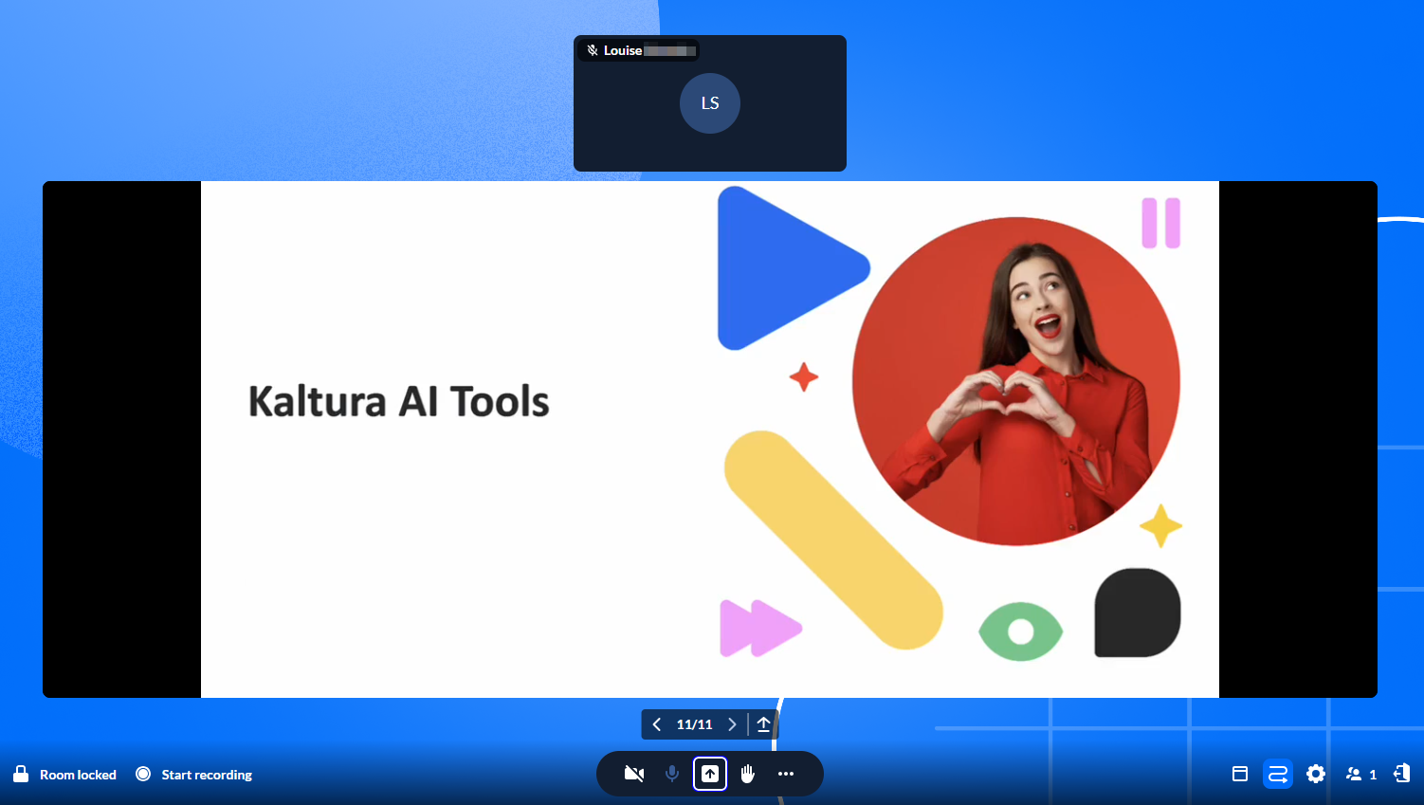Click the muted mic icon next to Louise

click(593, 50)
